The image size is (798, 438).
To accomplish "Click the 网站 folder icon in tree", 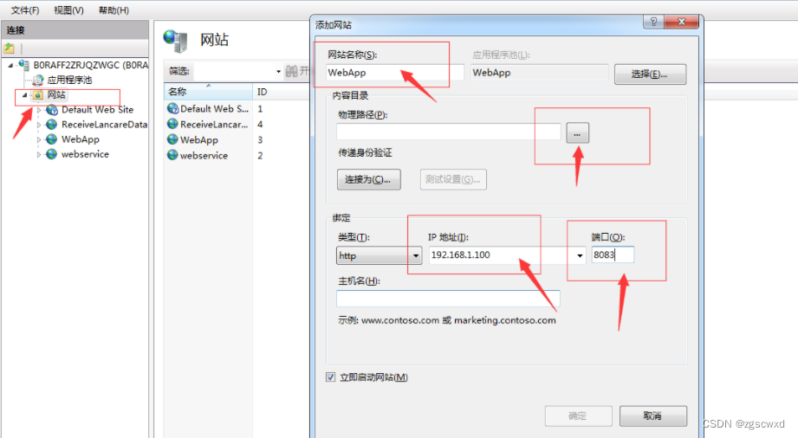I will click(37, 95).
